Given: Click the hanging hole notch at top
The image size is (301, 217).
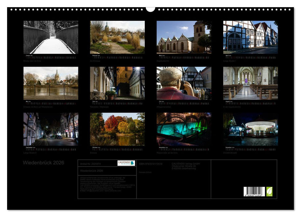Looking at the screenshot, I should (150, 9).
